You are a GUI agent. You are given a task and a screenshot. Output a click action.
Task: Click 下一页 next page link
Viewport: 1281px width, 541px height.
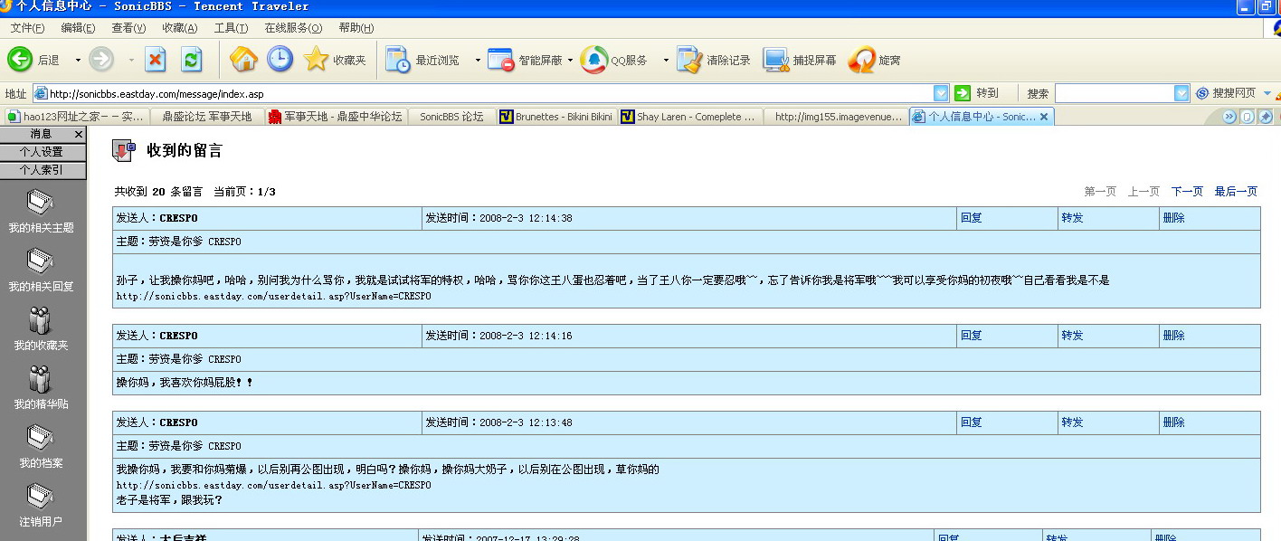pyautogui.click(x=1187, y=192)
